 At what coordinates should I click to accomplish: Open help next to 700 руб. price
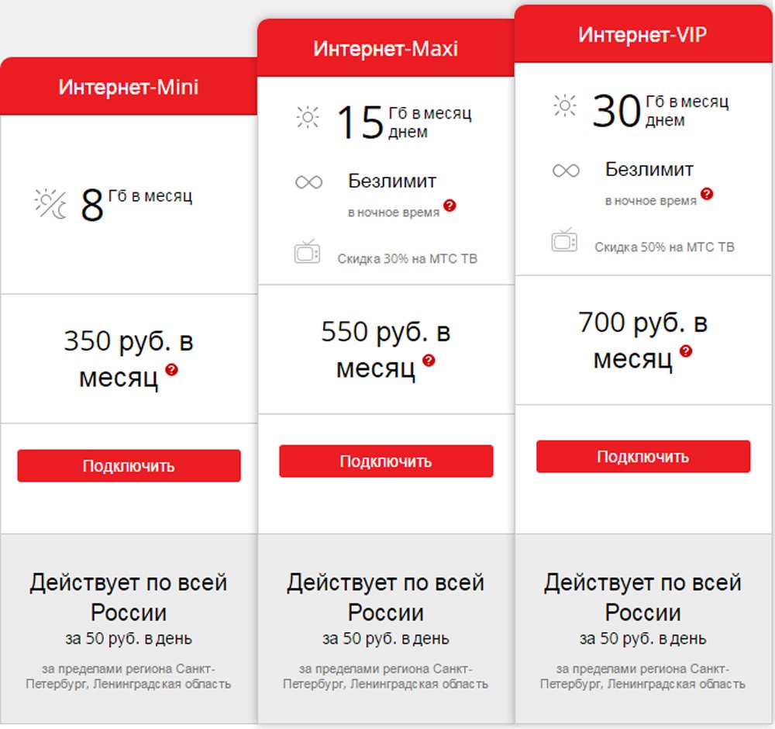click(x=686, y=351)
